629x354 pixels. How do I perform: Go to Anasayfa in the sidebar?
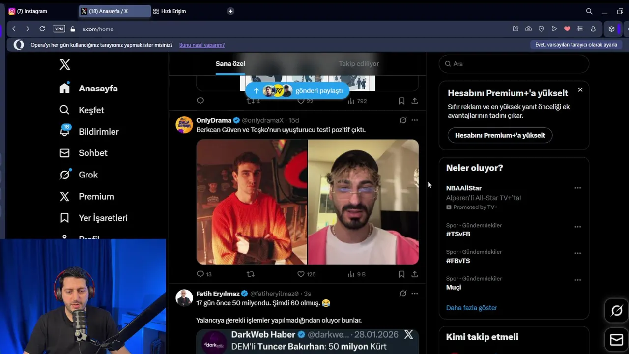tap(88, 88)
